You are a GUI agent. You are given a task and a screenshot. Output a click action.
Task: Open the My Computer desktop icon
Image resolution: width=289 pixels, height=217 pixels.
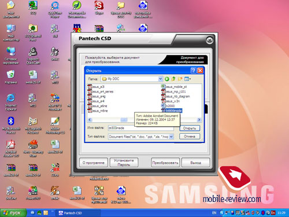pyautogui.click(x=11, y=32)
